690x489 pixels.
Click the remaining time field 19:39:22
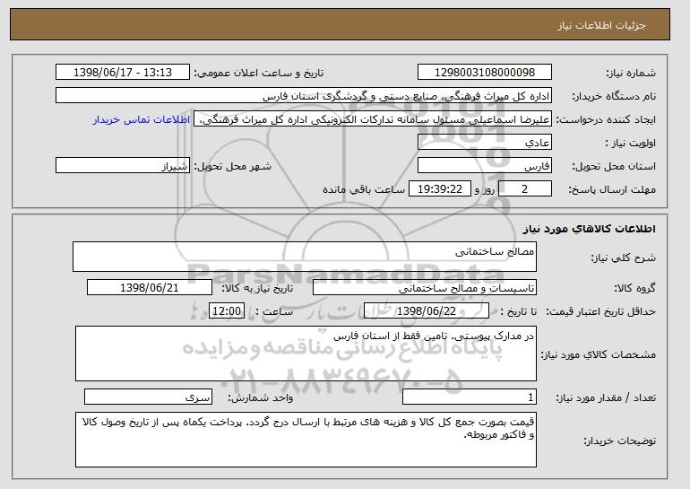click(x=440, y=189)
